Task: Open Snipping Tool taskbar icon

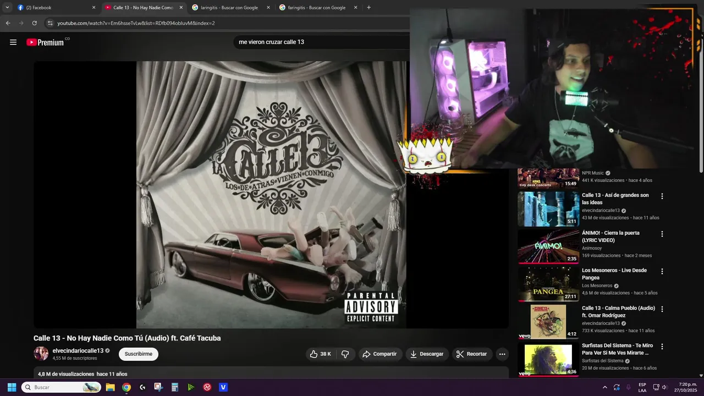Action: [x=158, y=387]
